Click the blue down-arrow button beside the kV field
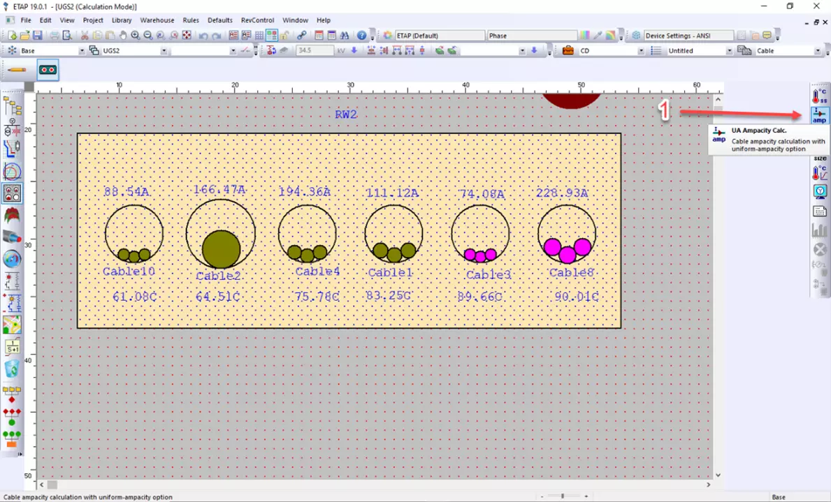The image size is (831, 502). pos(354,50)
